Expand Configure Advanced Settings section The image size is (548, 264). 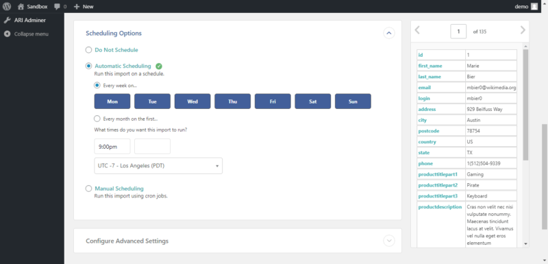389,241
